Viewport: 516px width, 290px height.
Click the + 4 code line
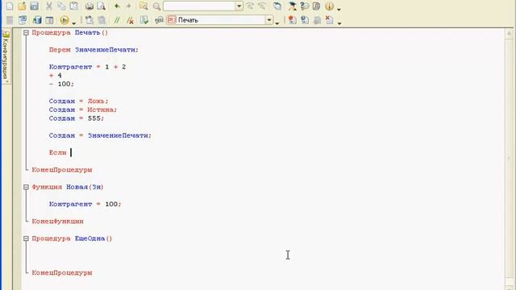pos(55,76)
